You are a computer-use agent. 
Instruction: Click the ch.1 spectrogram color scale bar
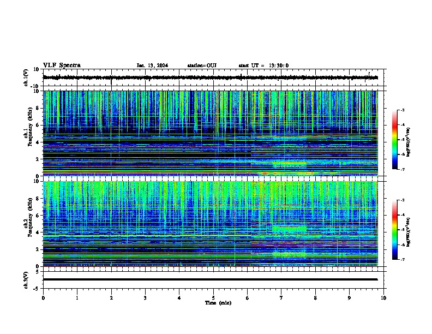(x=395, y=140)
